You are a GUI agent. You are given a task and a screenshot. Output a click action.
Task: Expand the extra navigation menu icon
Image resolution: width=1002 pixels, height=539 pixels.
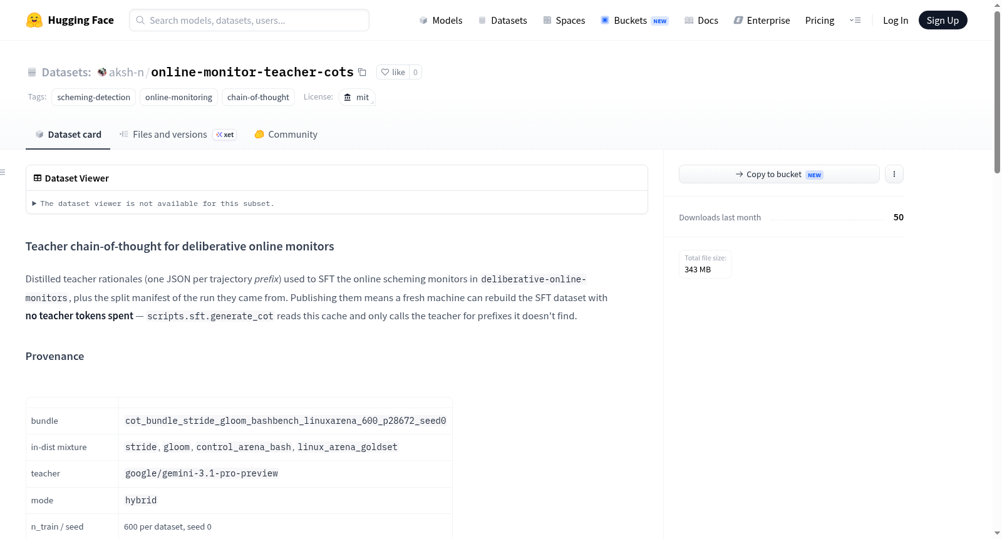coord(855,20)
